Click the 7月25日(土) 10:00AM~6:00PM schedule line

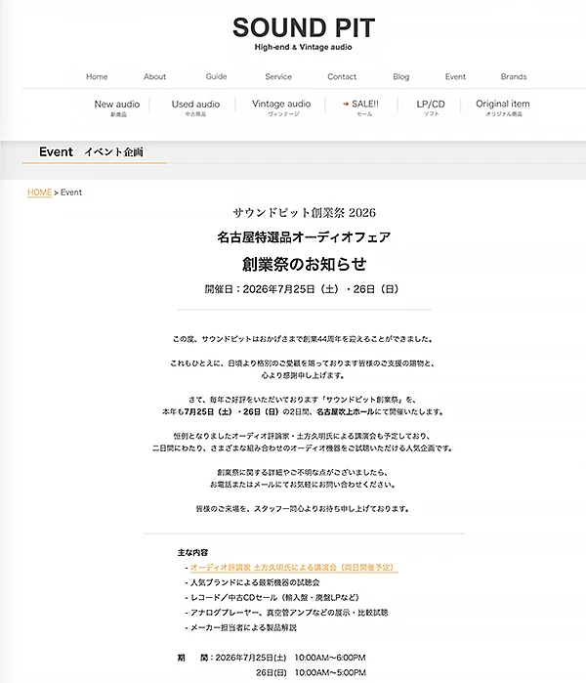point(272,658)
